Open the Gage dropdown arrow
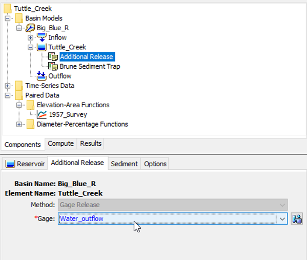Viewport: 307px width, 260px height. pyautogui.click(x=282, y=218)
